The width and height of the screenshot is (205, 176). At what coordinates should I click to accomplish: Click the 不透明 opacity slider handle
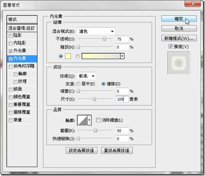[104, 39]
